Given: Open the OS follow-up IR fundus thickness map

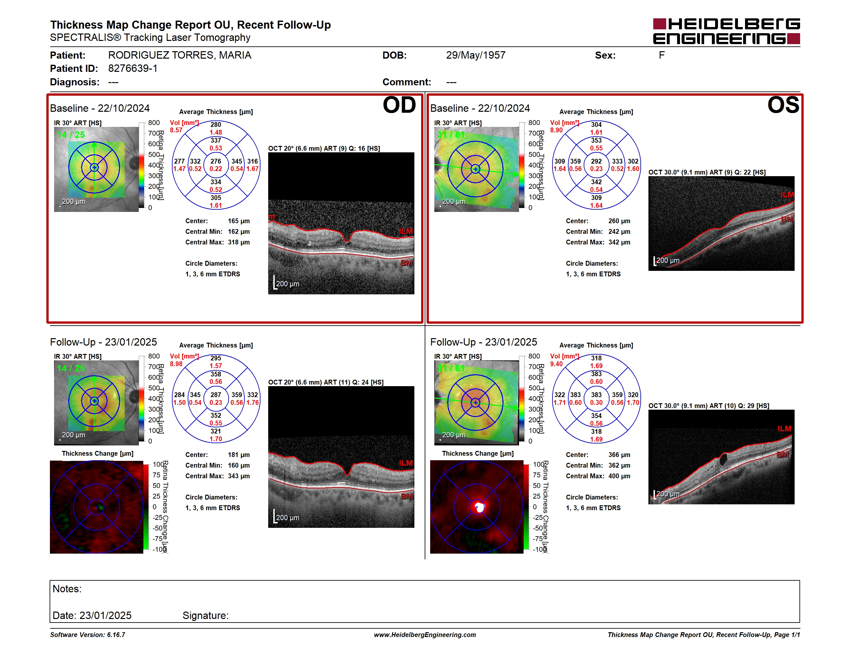Looking at the screenshot, I should click(x=477, y=403).
